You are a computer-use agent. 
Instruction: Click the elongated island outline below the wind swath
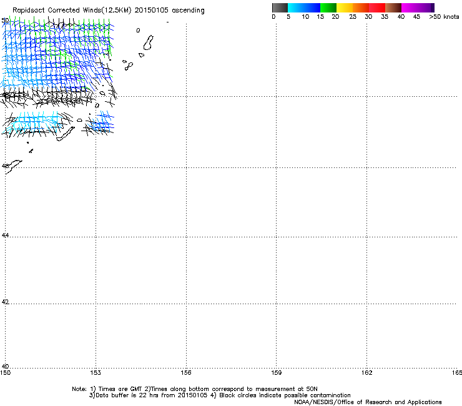click(66, 134)
